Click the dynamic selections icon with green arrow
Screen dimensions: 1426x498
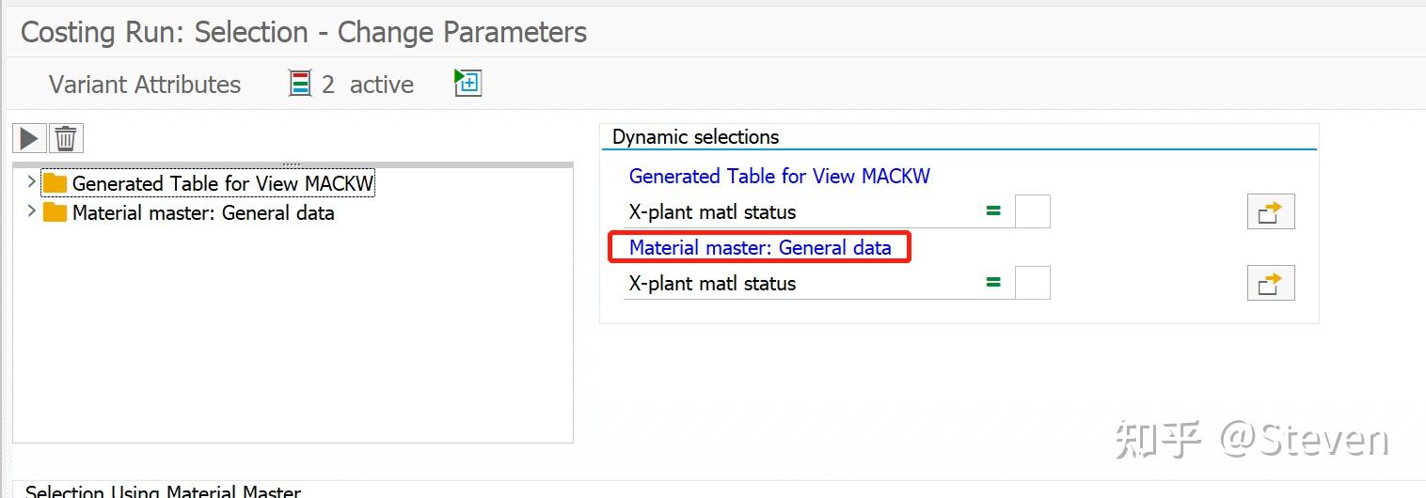467,83
